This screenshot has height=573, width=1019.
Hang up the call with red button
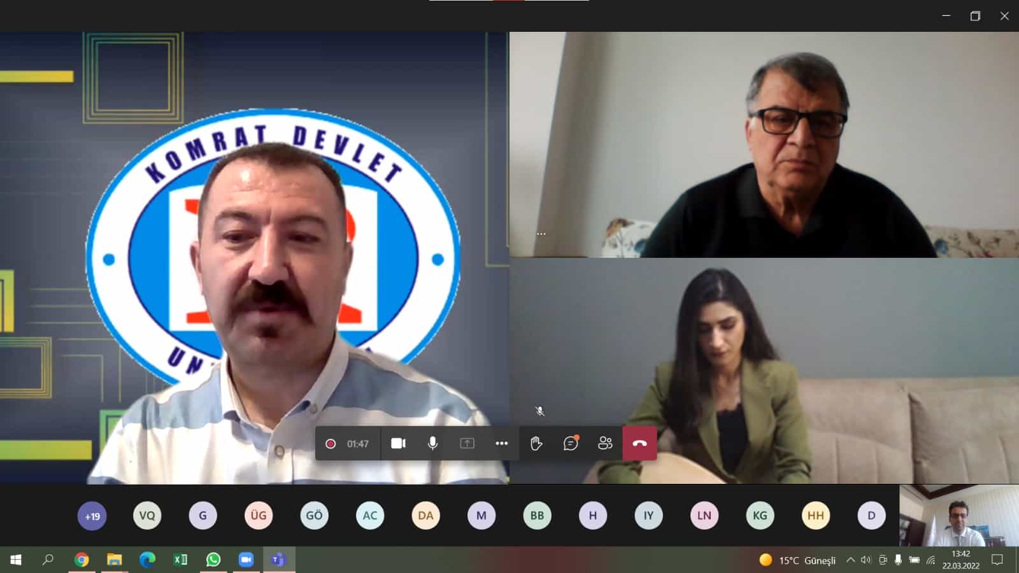(x=639, y=443)
